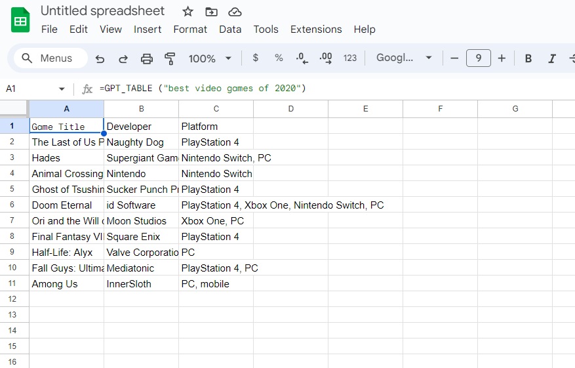This screenshot has height=368, width=575.
Task: Select column D header
Action: [291, 109]
